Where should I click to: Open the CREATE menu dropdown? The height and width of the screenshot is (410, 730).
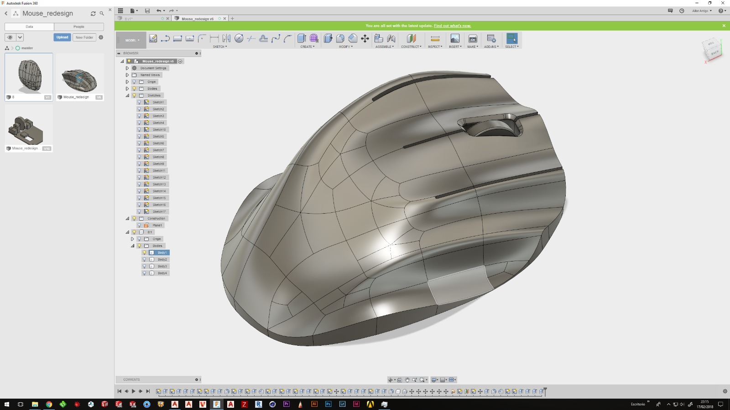(x=308, y=46)
